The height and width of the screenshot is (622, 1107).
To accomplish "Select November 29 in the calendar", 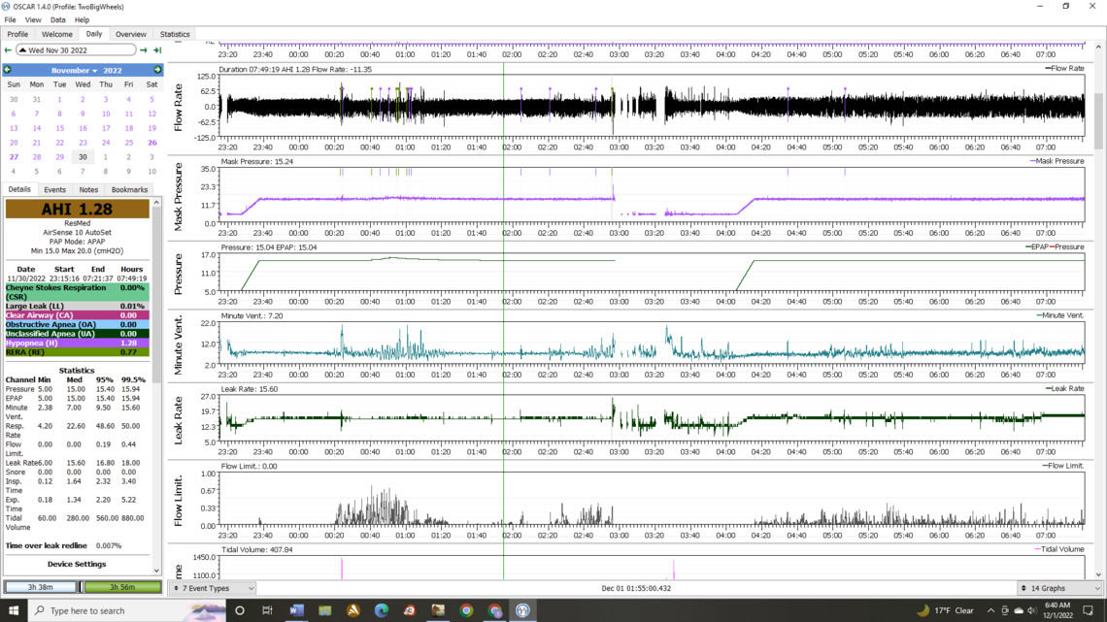I will point(59,157).
